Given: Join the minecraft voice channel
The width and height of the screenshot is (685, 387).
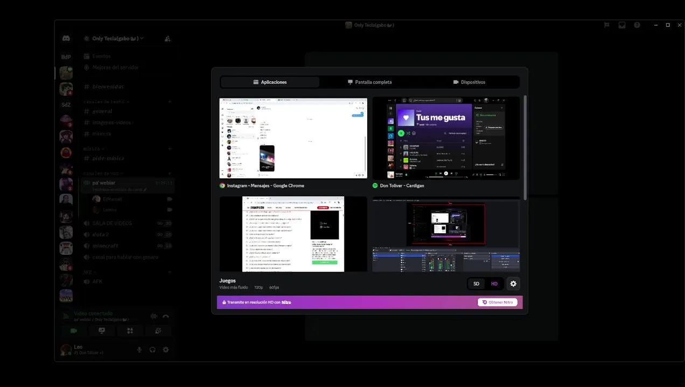Looking at the screenshot, I should click(x=127, y=246).
